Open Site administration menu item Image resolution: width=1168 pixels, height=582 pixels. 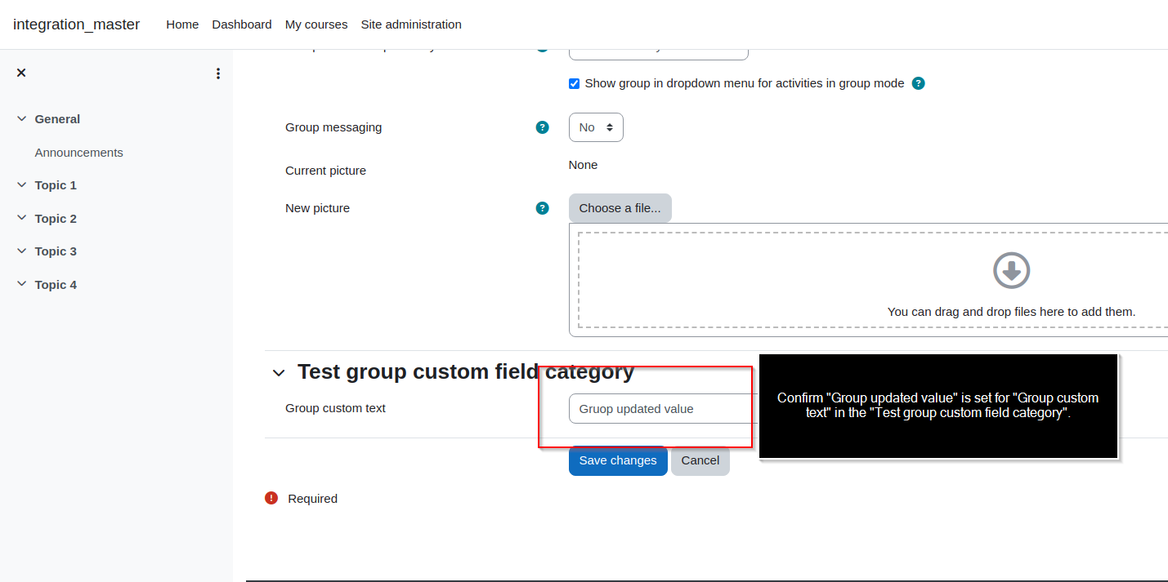click(411, 24)
